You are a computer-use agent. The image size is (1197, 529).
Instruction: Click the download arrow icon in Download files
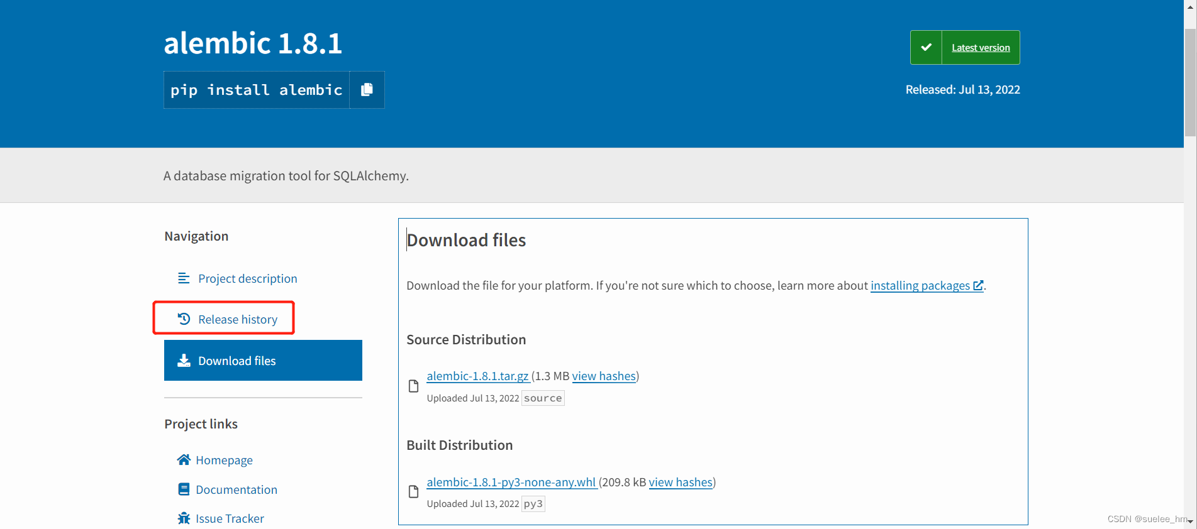click(x=184, y=360)
